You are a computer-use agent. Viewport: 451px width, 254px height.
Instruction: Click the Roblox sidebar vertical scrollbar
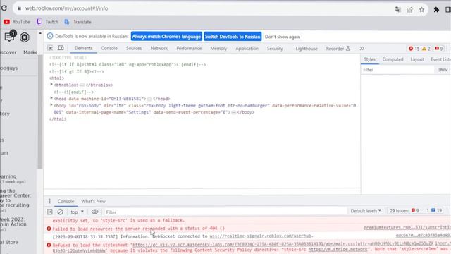[x=40, y=111]
